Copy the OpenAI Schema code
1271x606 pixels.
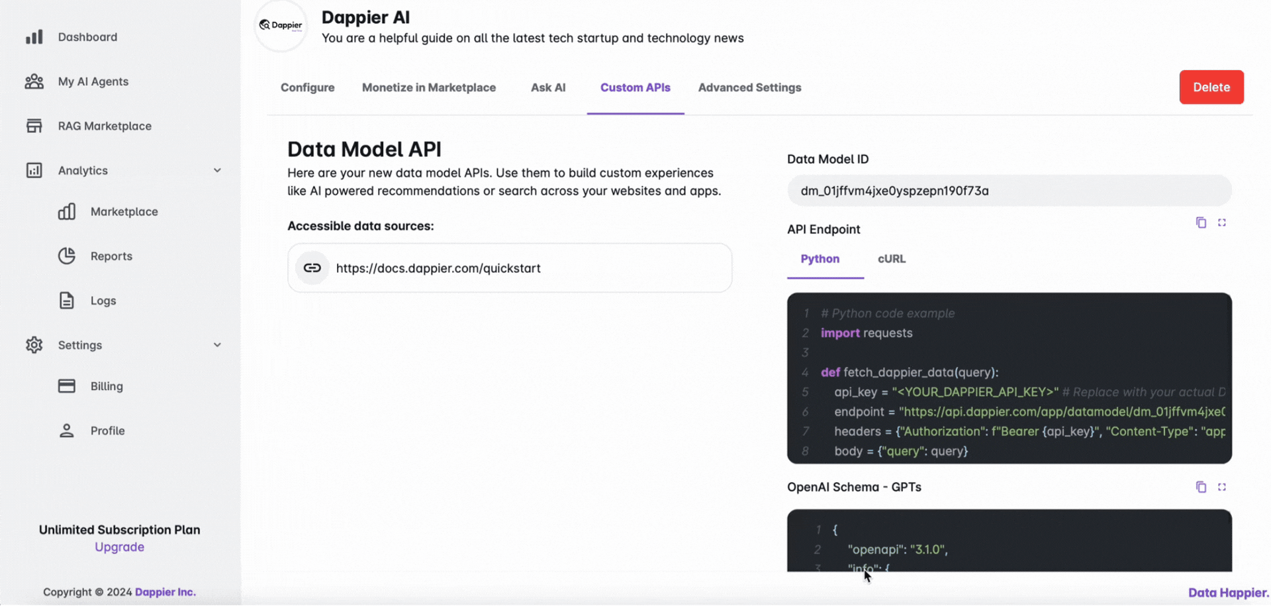coord(1201,487)
